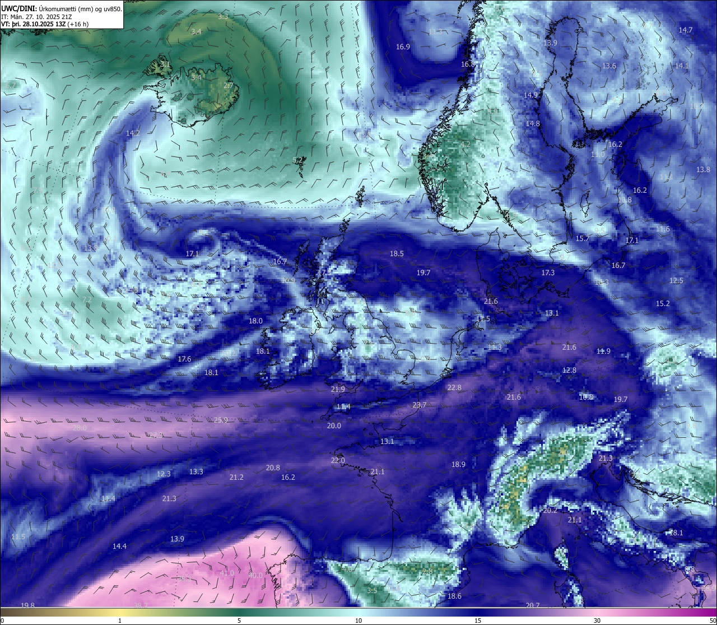Click the 18.6 value near the bottom
This screenshot has width=717, height=625.
pos(454,596)
